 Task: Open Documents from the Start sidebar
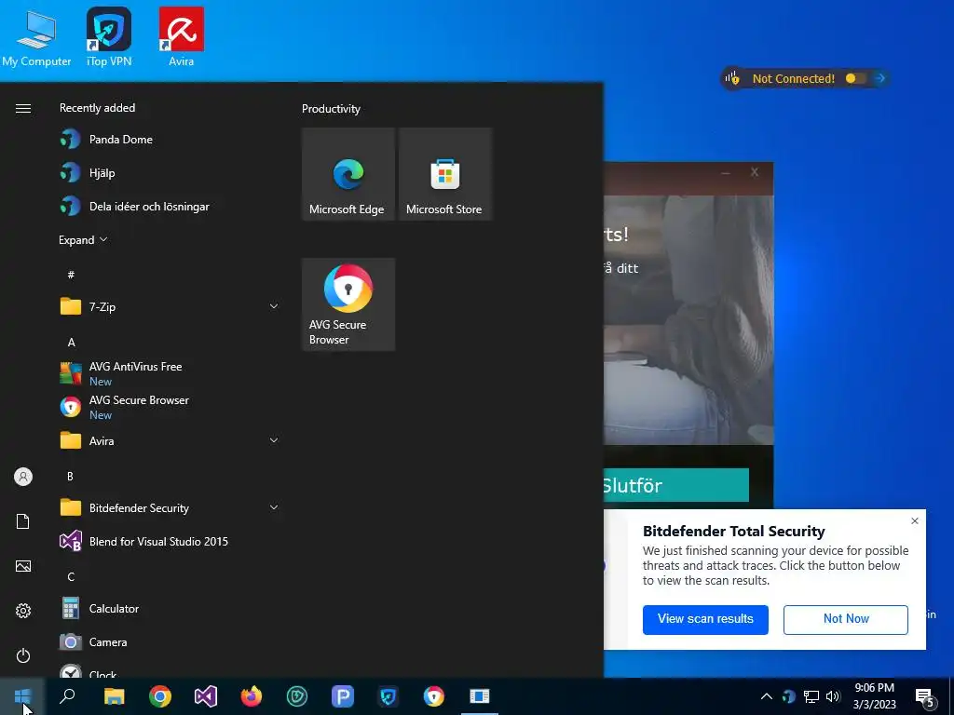click(23, 521)
